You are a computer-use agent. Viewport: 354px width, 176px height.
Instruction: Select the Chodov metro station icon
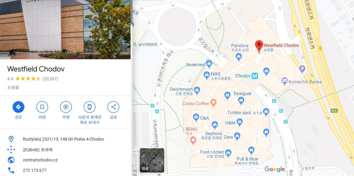pyautogui.click(x=255, y=76)
